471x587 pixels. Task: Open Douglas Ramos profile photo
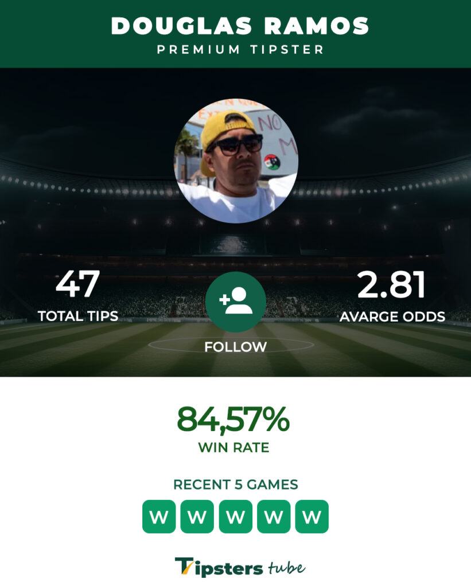(x=236, y=161)
